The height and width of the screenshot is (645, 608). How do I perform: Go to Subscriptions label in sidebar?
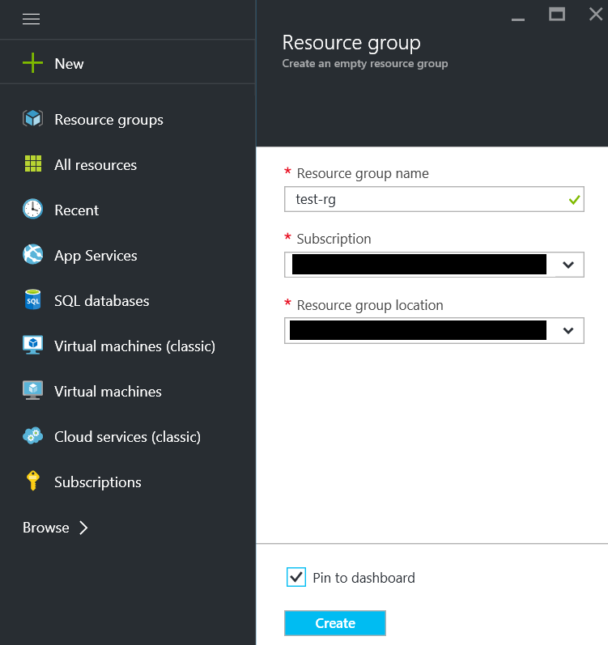point(98,482)
